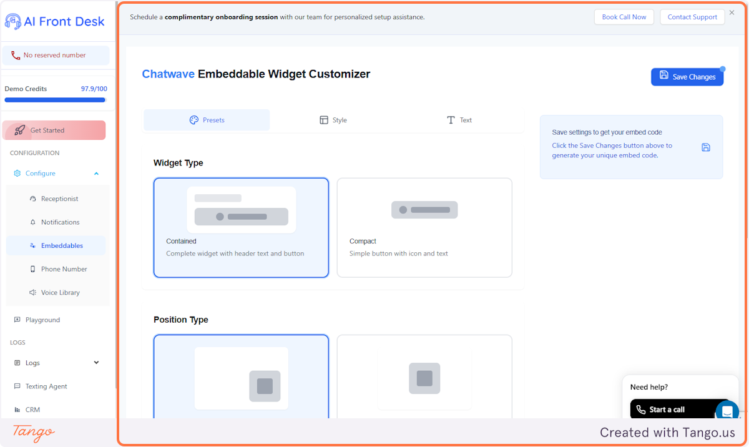Image resolution: width=749 pixels, height=447 pixels.
Task: Switch to the Style tab
Action: (x=333, y=119)
